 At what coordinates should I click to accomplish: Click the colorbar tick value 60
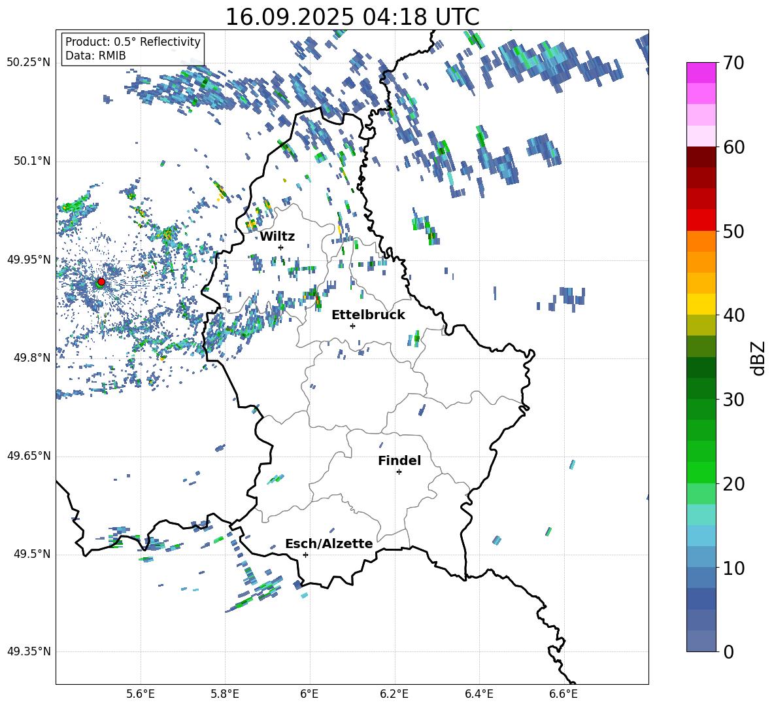point(733,147)
